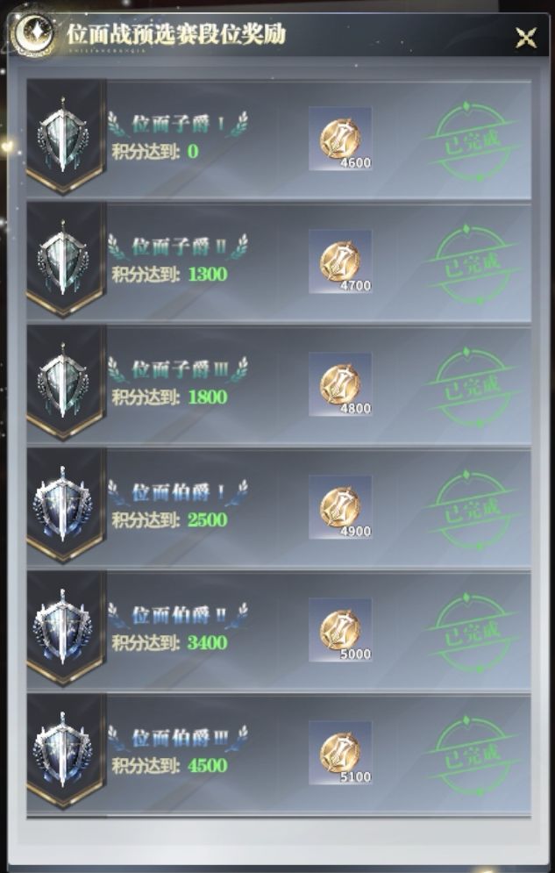This screenshot has height=873, width=555.
Task: Open the 5000 coin reward item
Action: (x=340, y=630)
